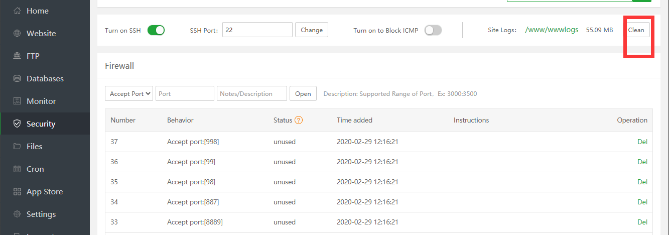Open the /www/wwwlogs path link

coord(552,30)
